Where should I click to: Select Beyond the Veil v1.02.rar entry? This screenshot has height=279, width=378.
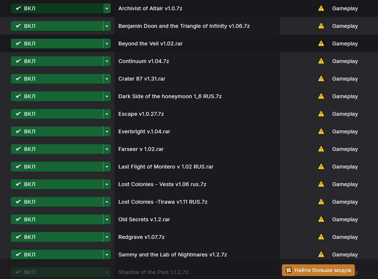pyautogui.click(x=150, y=44)
